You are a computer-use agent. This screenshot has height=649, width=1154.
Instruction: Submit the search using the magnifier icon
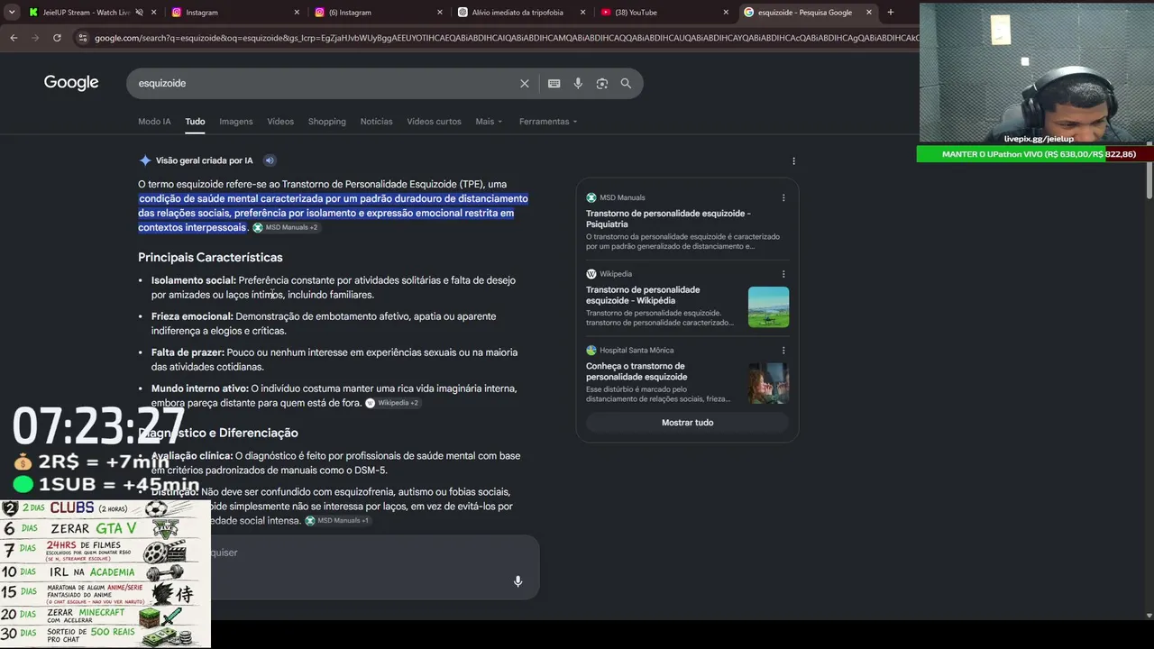click(x=626, y=83)
